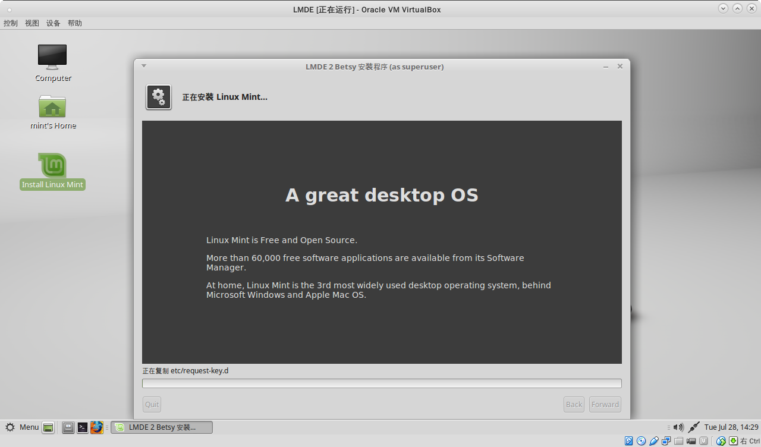Click the VirtualBox mouse integration status icon
The image size is (761, 447).
721,441
